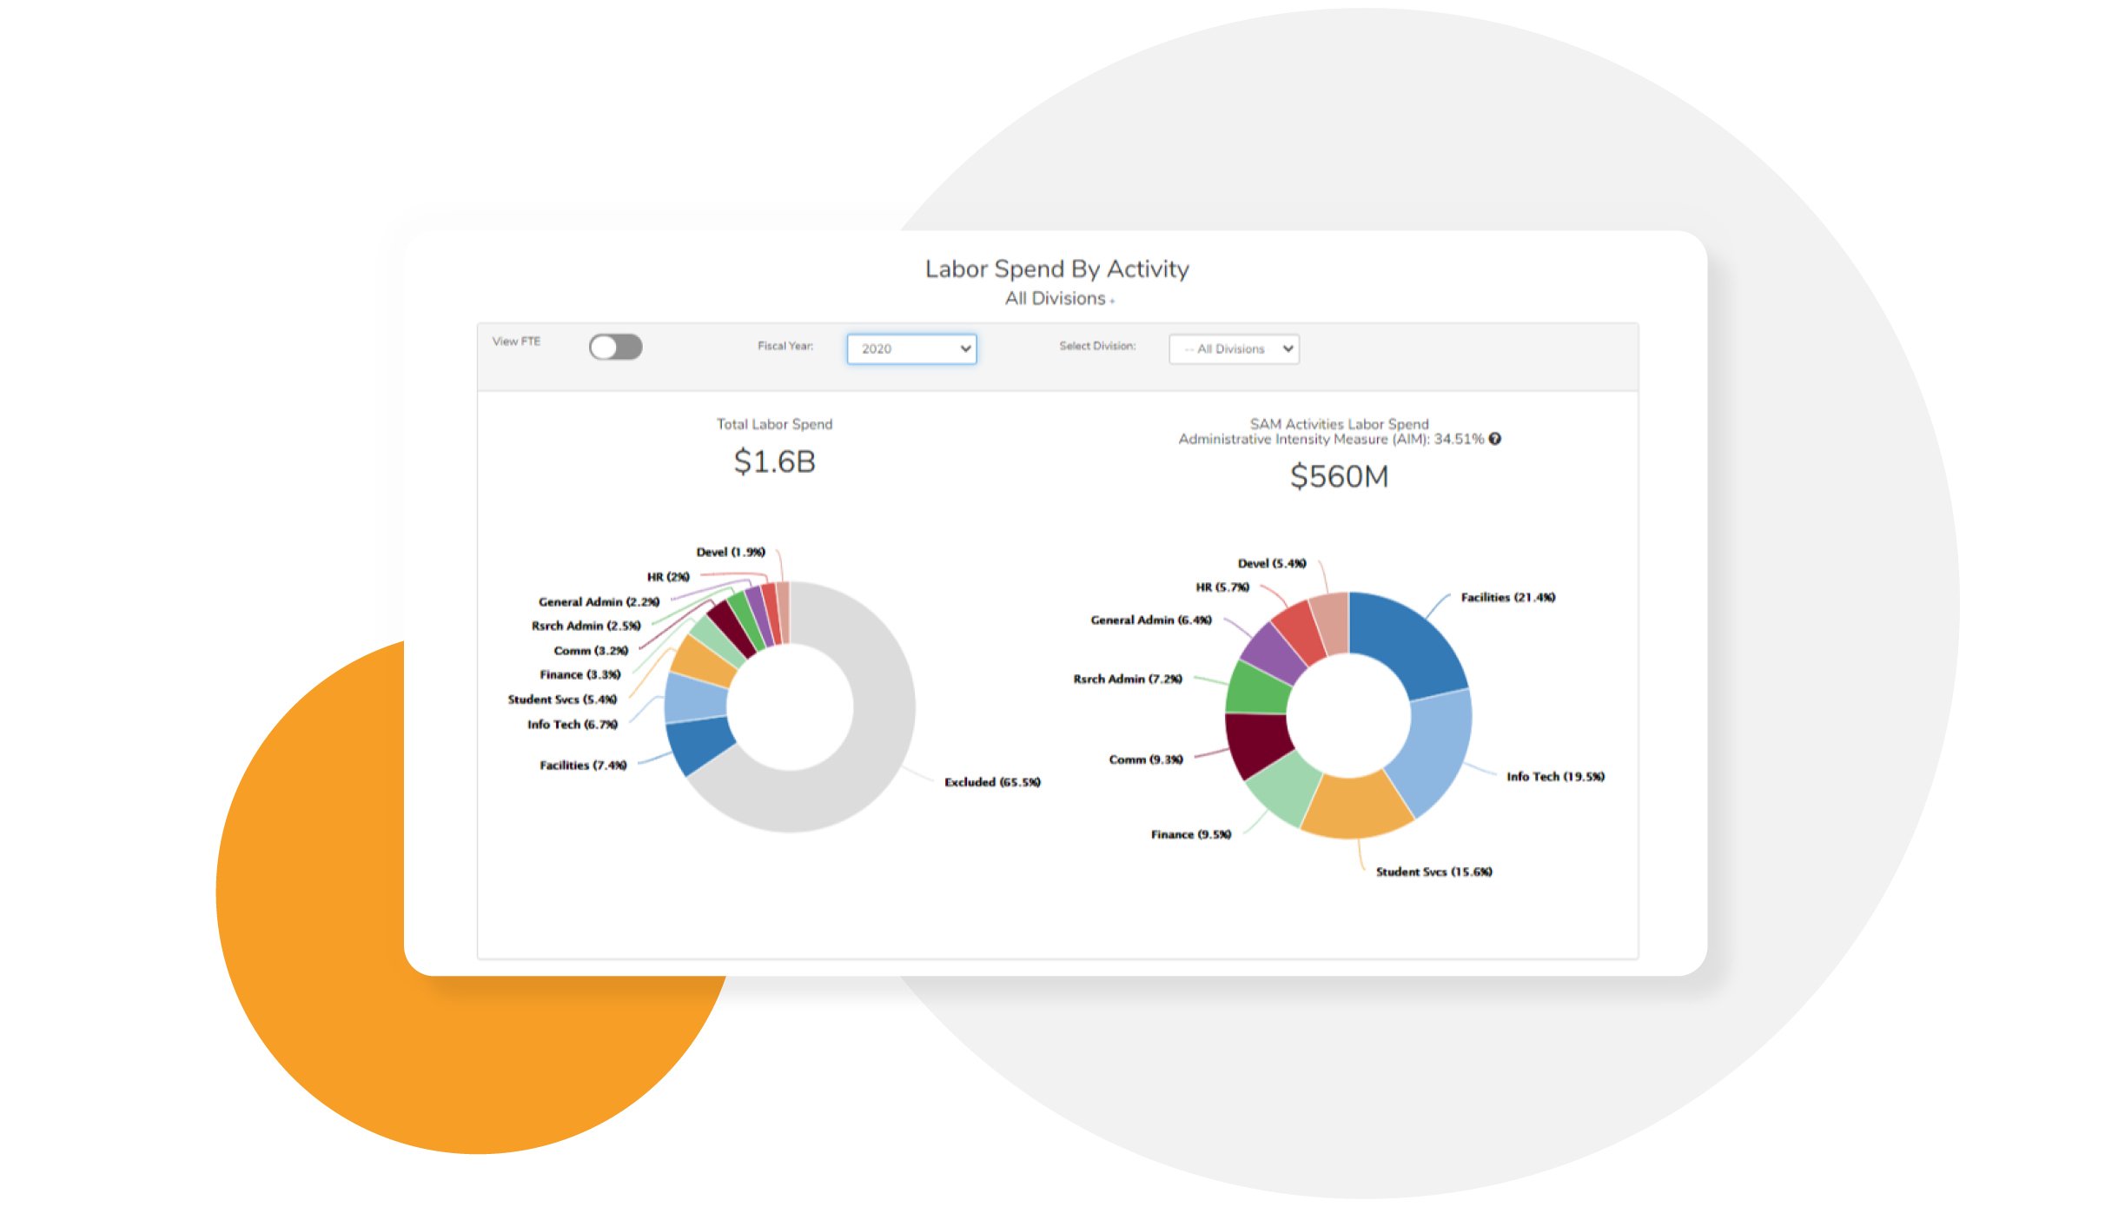Viewport: 2112px width, 1207px height.
Task: Click the $1.6B Total Labor Spend figure
Action: [x=774, y=462]
